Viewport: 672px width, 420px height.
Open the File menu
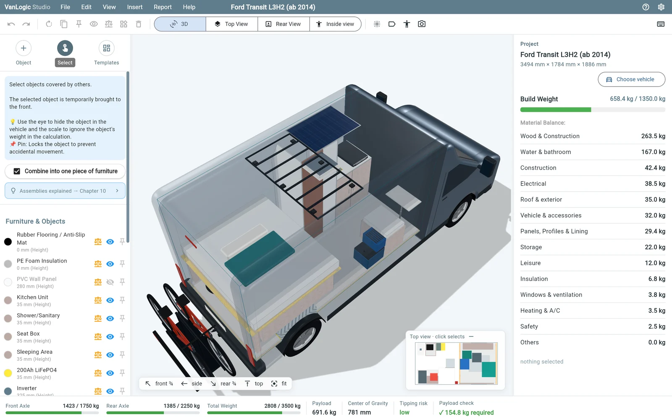click(x=65, y=7)
